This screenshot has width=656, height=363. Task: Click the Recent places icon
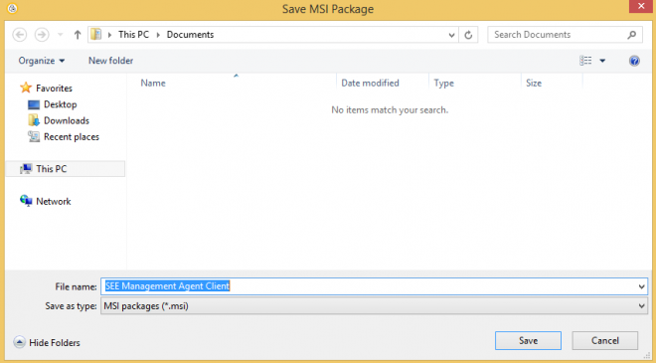34,136
